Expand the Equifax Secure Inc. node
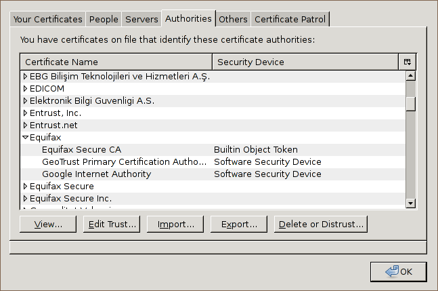 point(25,198)
